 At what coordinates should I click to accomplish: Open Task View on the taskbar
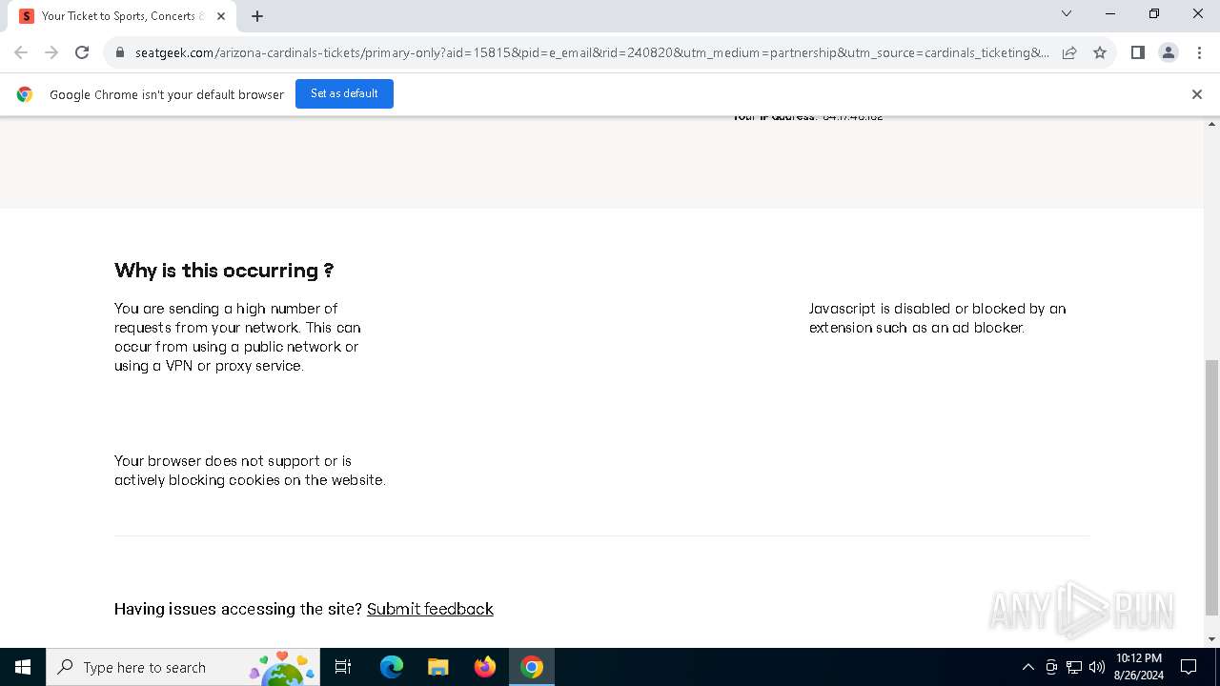click(343, 667)
